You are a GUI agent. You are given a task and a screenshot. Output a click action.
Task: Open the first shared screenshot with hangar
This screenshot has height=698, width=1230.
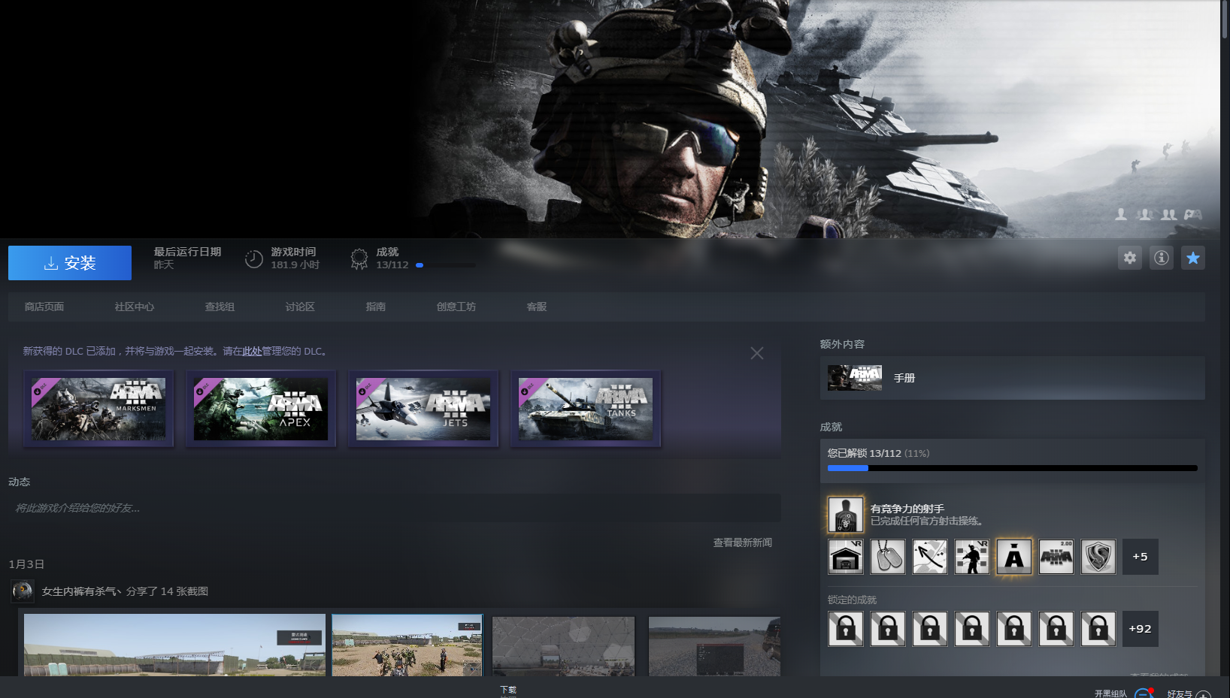click(x=174, y=645)
